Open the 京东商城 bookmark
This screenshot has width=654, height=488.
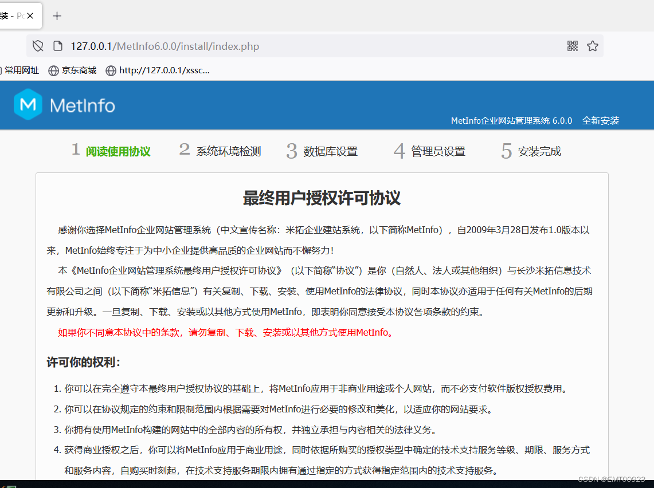(72, 70)
